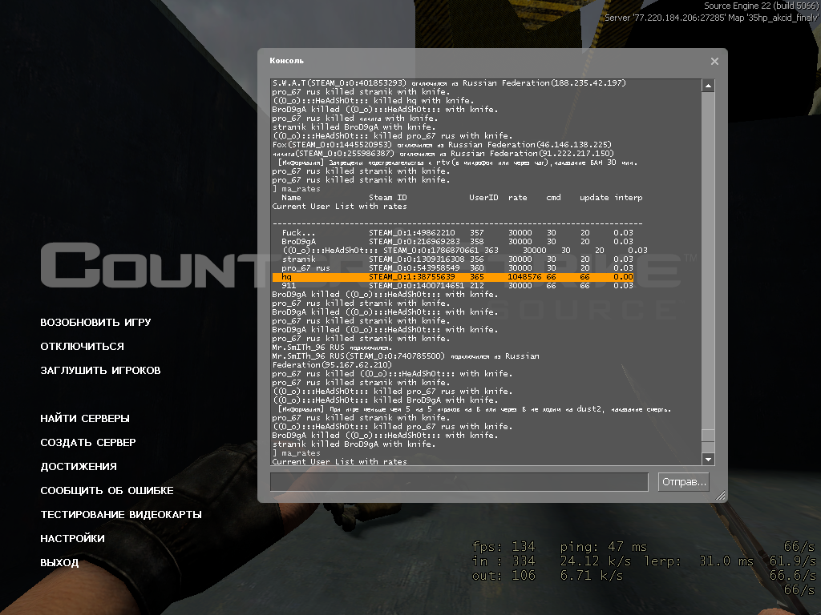Click the first '] ma_rates' command line

tap(297, 189)
